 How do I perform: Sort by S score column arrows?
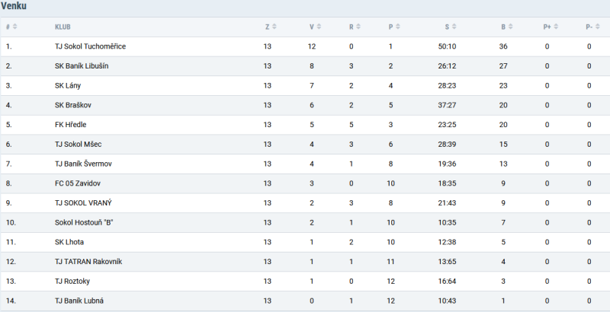(454, 27)
